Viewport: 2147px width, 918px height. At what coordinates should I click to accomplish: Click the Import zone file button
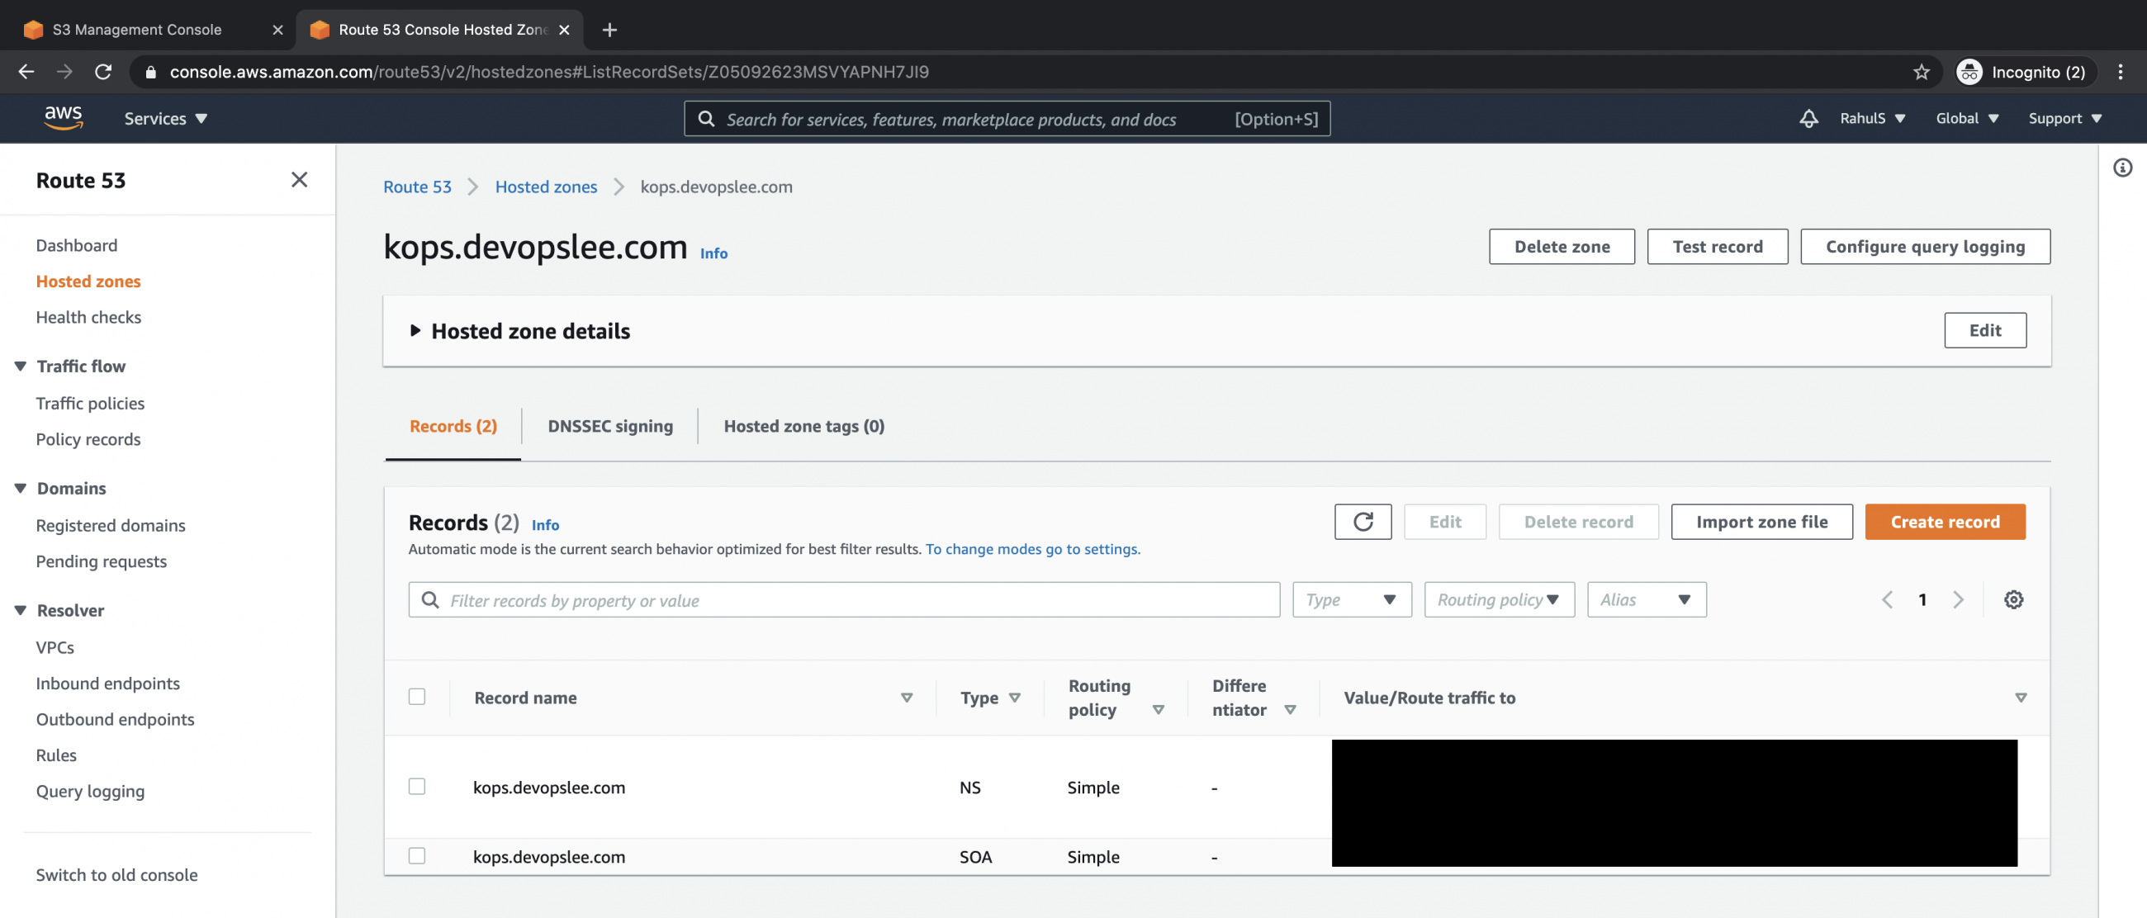tap(1761, 522)
